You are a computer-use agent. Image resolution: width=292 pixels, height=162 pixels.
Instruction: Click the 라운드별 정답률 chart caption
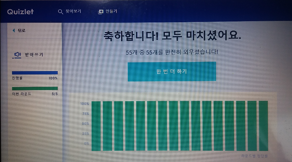(254, 156)
